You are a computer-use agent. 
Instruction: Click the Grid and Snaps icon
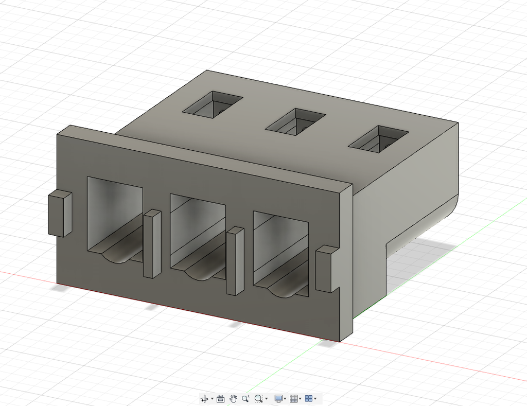294,398
